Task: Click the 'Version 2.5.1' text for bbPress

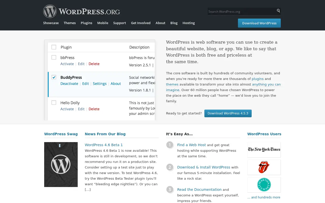Action: [x=140, y=65]
